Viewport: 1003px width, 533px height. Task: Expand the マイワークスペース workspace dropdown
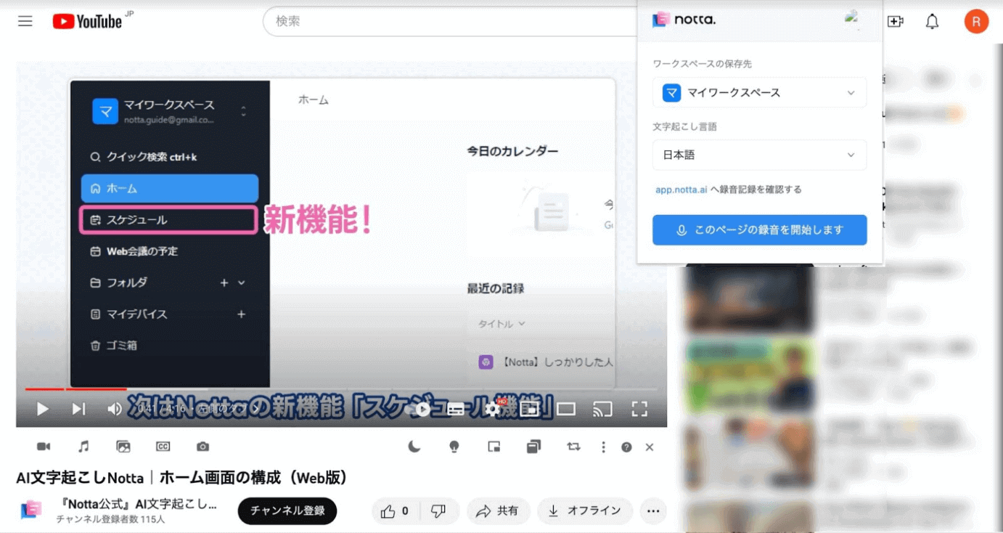(759, 92)
